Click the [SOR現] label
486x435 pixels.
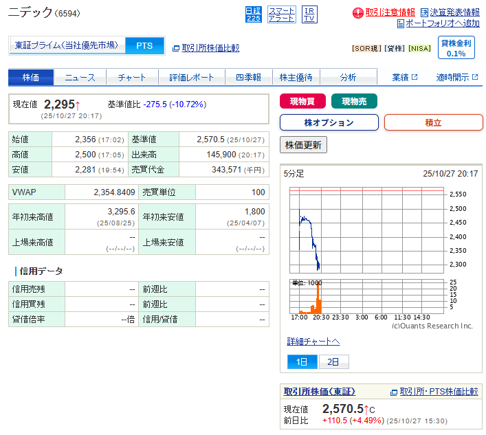click(x=366, y=49)
